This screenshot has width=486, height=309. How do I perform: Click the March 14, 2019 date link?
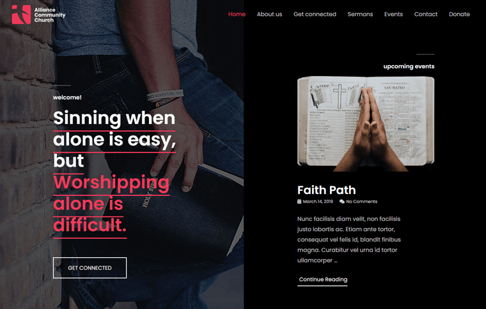click(318, 201)
